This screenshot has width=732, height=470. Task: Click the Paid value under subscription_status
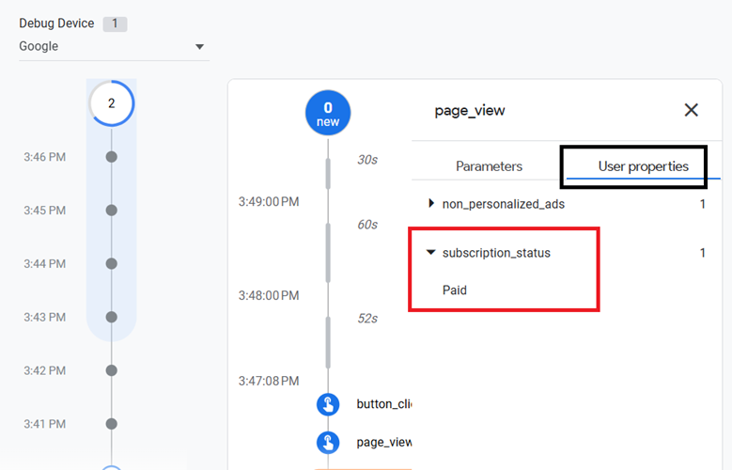(454, 290)
